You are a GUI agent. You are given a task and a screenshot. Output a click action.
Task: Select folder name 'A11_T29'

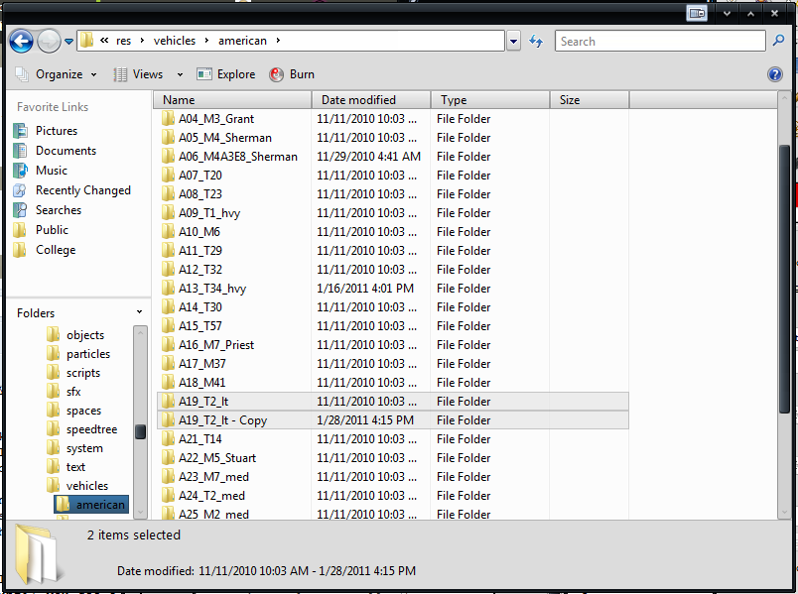point(200,251)
